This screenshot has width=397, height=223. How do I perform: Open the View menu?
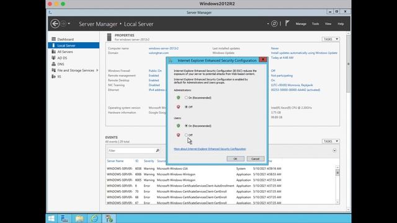click(328, 24)
